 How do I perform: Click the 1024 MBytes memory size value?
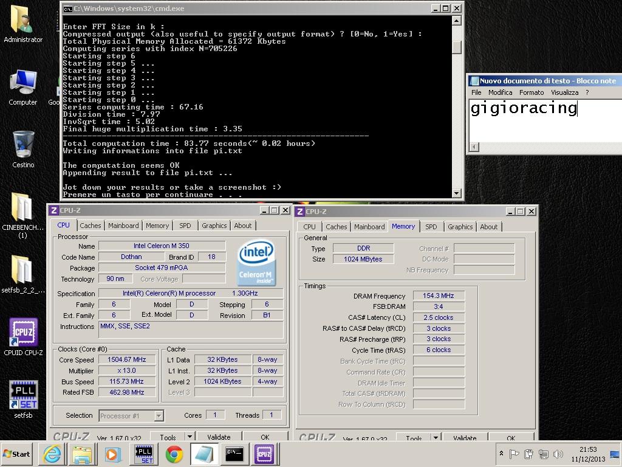pyautogui.click(x=363, y=259)
